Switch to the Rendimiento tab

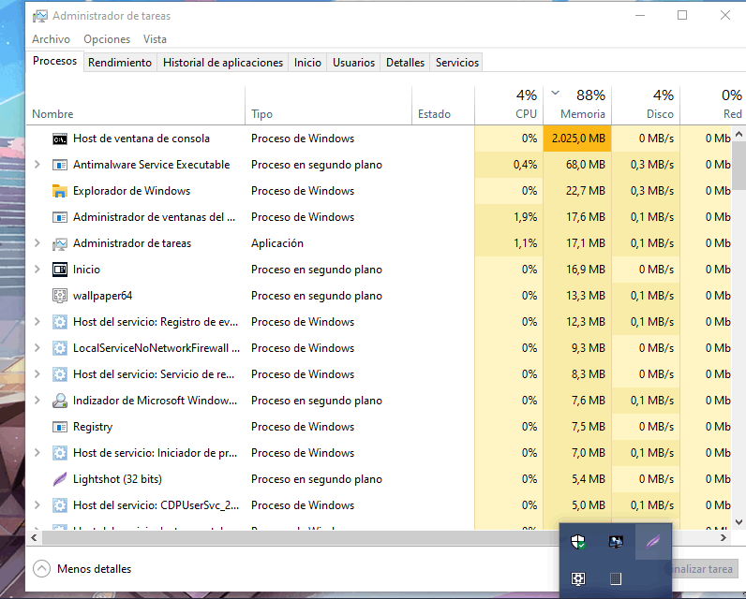click(120, 63)
